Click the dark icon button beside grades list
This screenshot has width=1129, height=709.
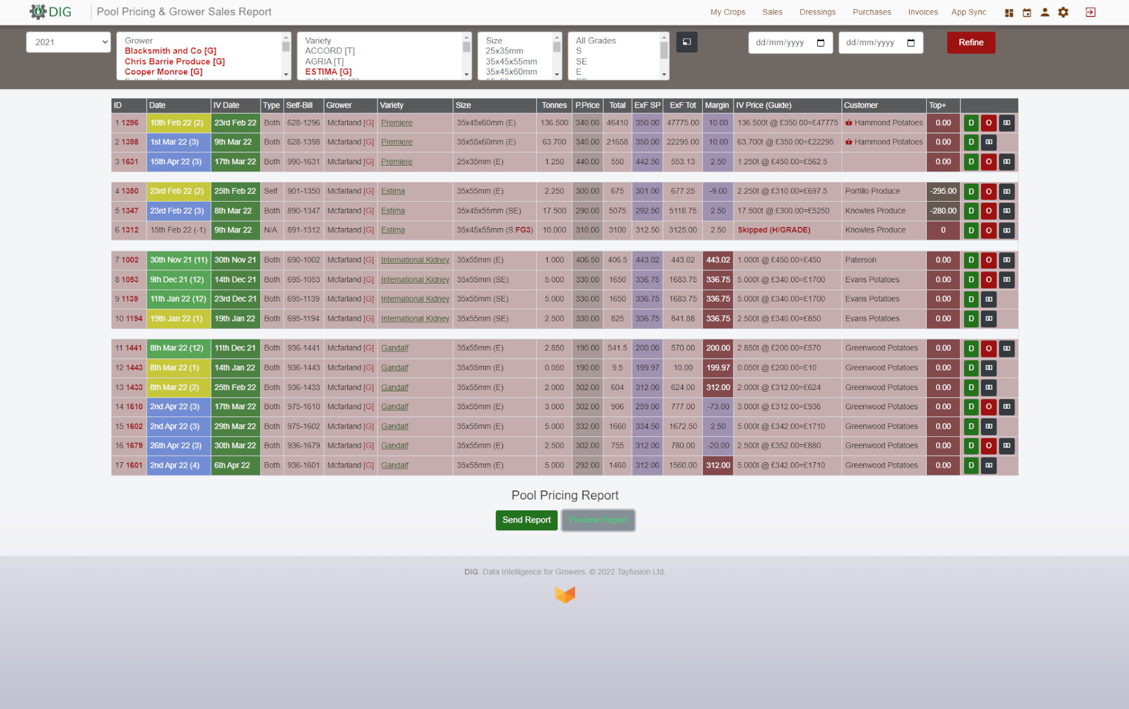[x=687, y=42]
